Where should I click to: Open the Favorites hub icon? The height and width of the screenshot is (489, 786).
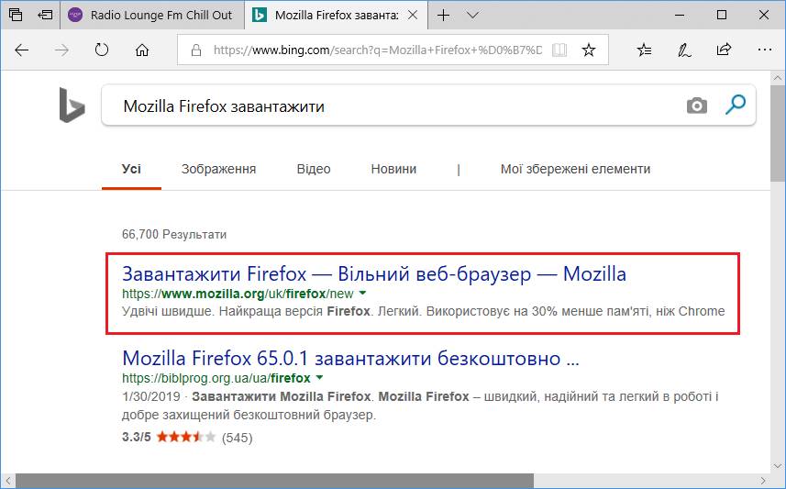pyautogui.click(x=644, y=50)
